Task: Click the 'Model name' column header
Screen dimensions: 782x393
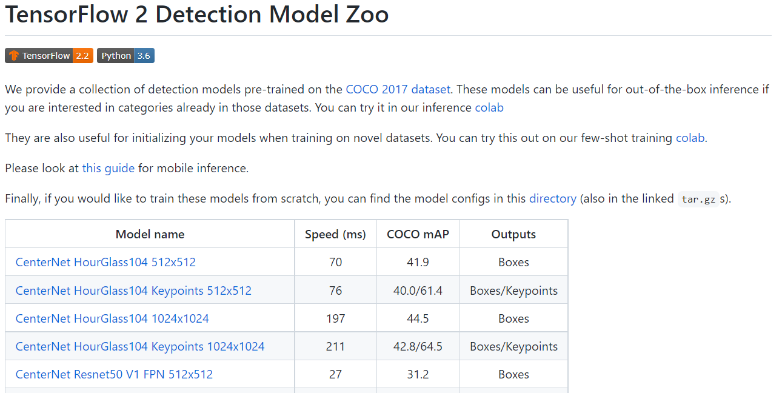Action: point(150,234)
